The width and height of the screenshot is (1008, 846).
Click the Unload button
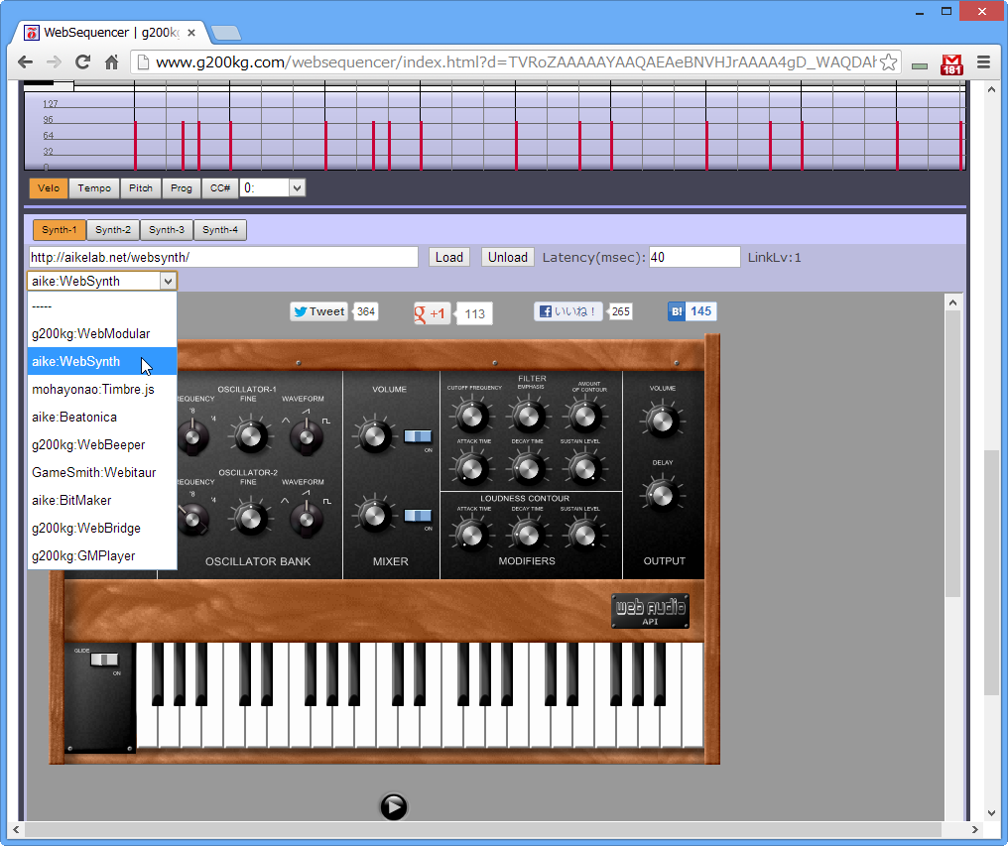click(508, 257)
